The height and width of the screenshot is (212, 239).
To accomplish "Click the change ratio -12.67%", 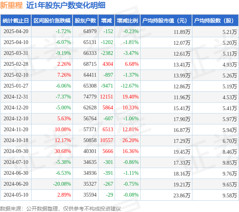I will tap(130, 86).
